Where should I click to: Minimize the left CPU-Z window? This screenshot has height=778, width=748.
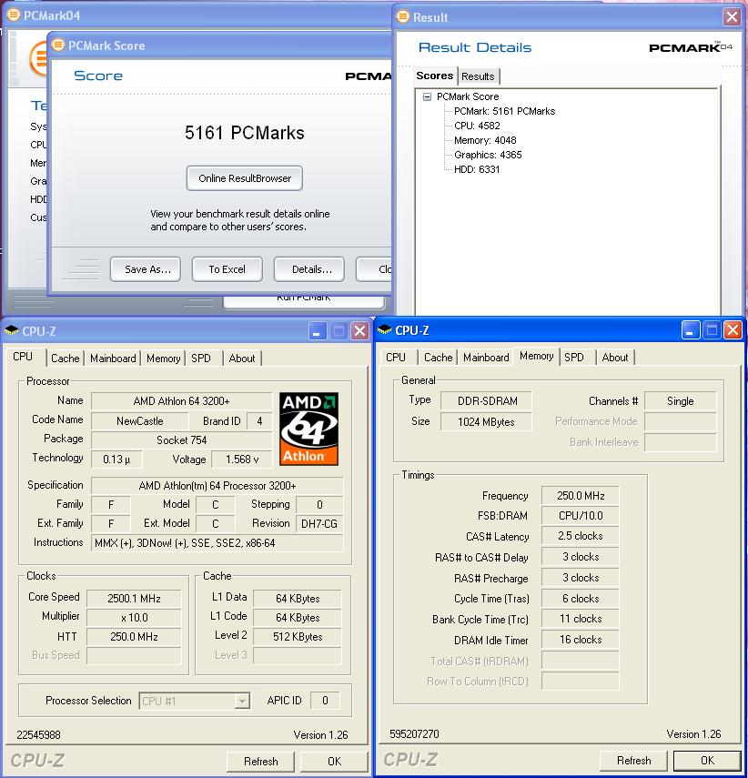(x=317, y=330)
